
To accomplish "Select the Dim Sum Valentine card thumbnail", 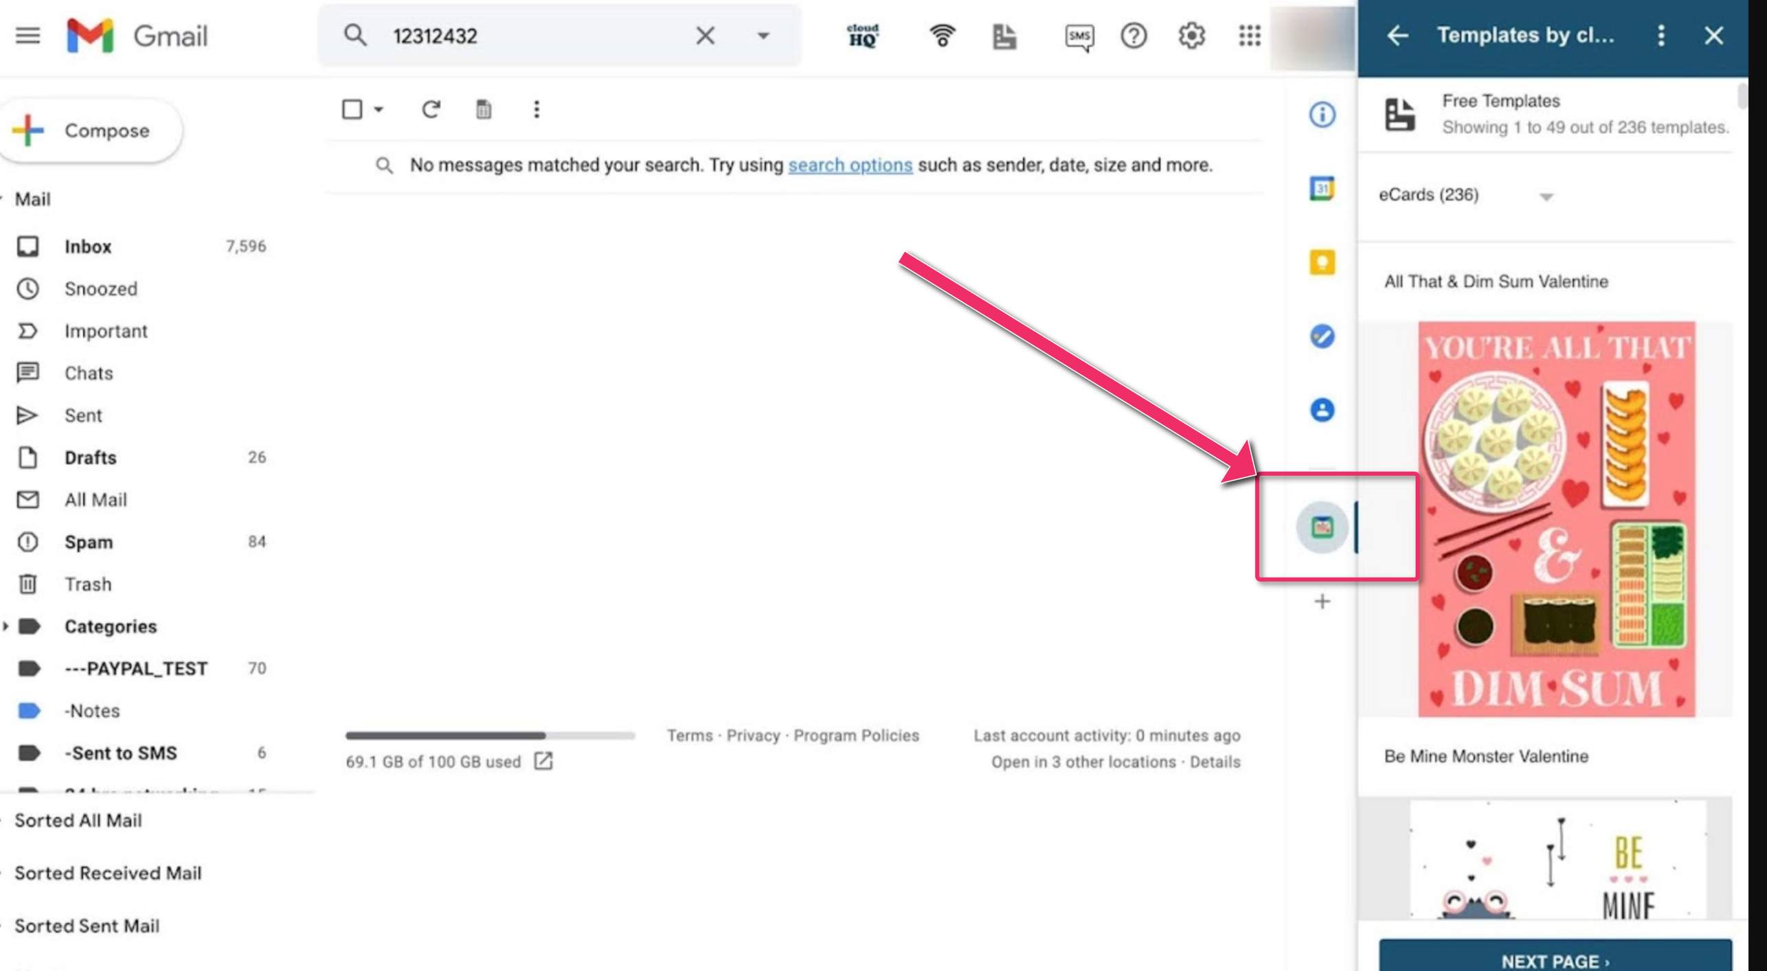I will [x=1556, y=519].
